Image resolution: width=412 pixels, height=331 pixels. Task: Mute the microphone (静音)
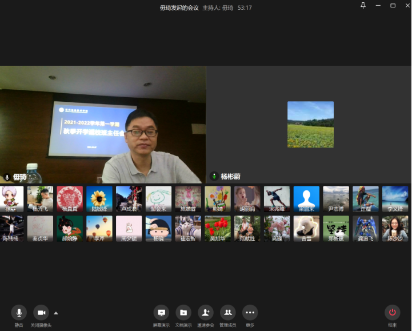(x=19, y=312)
